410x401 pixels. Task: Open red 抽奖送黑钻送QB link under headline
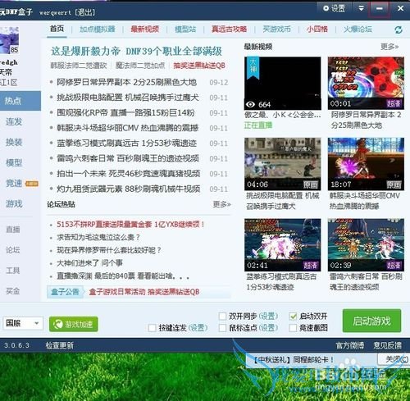pyautogui.click(x=199, y=66)
